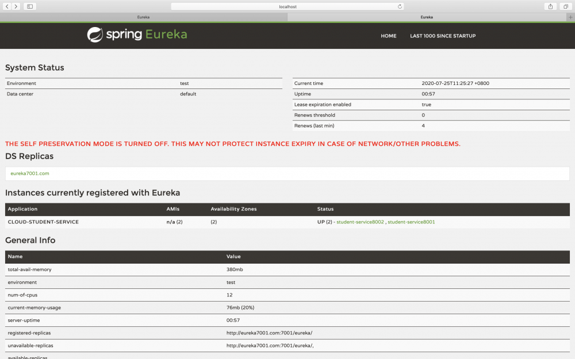Click the reload icon in the address bar
Screen dimensions: 575x359
(400, 6)
